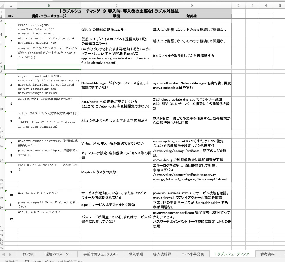285x262 pixels.
Task: Switch to the 導入手順 sheet tab
Action: pos(136,254)
